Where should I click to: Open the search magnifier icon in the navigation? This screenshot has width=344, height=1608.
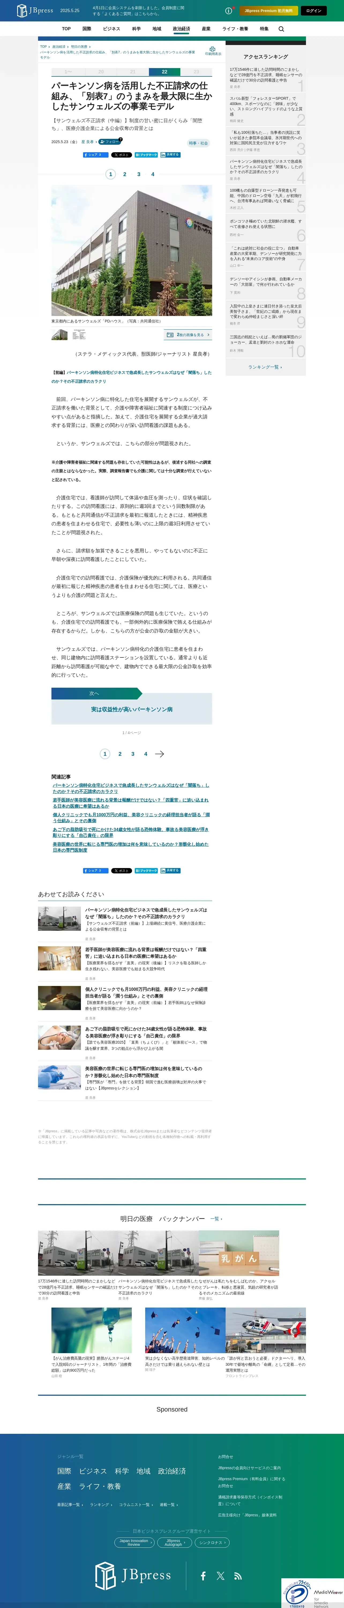coord(281,29)
